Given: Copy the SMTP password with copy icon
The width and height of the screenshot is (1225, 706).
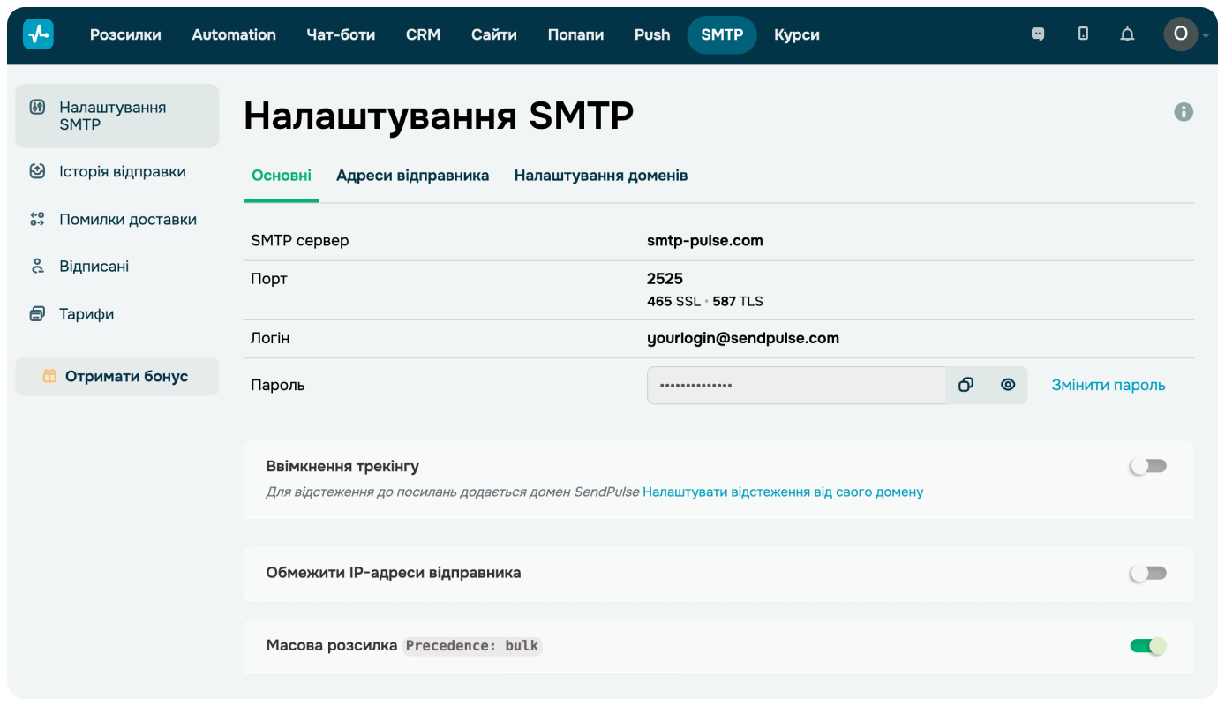Looking at the screenshot, I should pos(966,385).
